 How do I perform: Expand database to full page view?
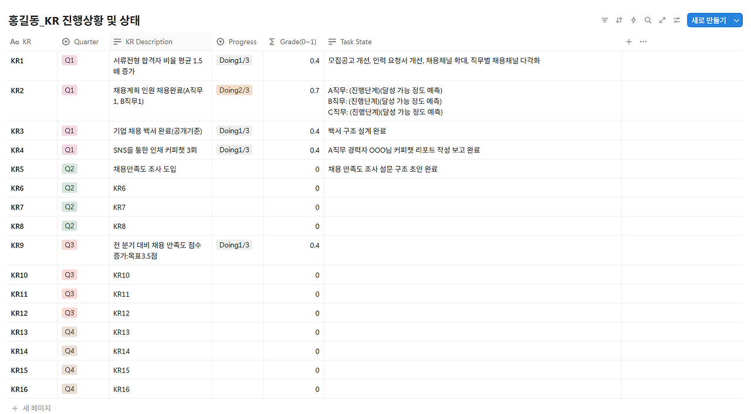(x=662, y=20)
